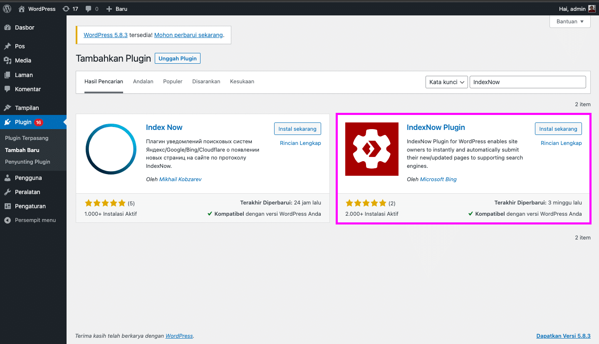
Task: Switch to the Disarankan tab
Action: [206, 82]
